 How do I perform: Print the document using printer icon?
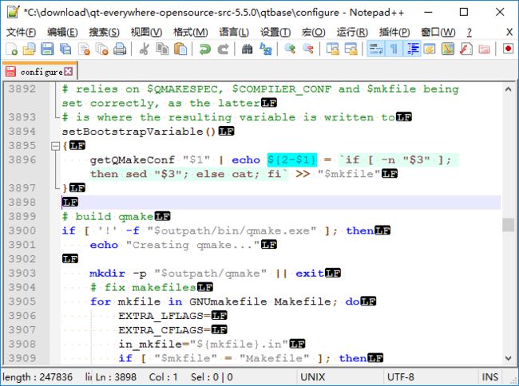120,49
